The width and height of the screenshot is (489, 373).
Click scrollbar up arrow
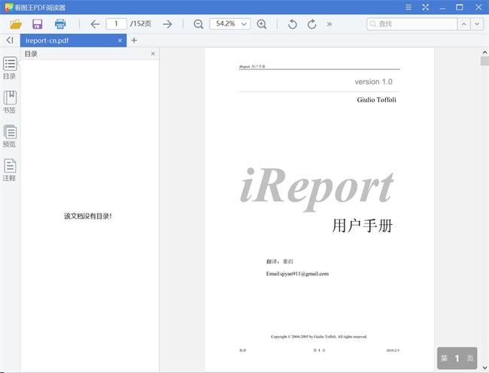[484, 52]
